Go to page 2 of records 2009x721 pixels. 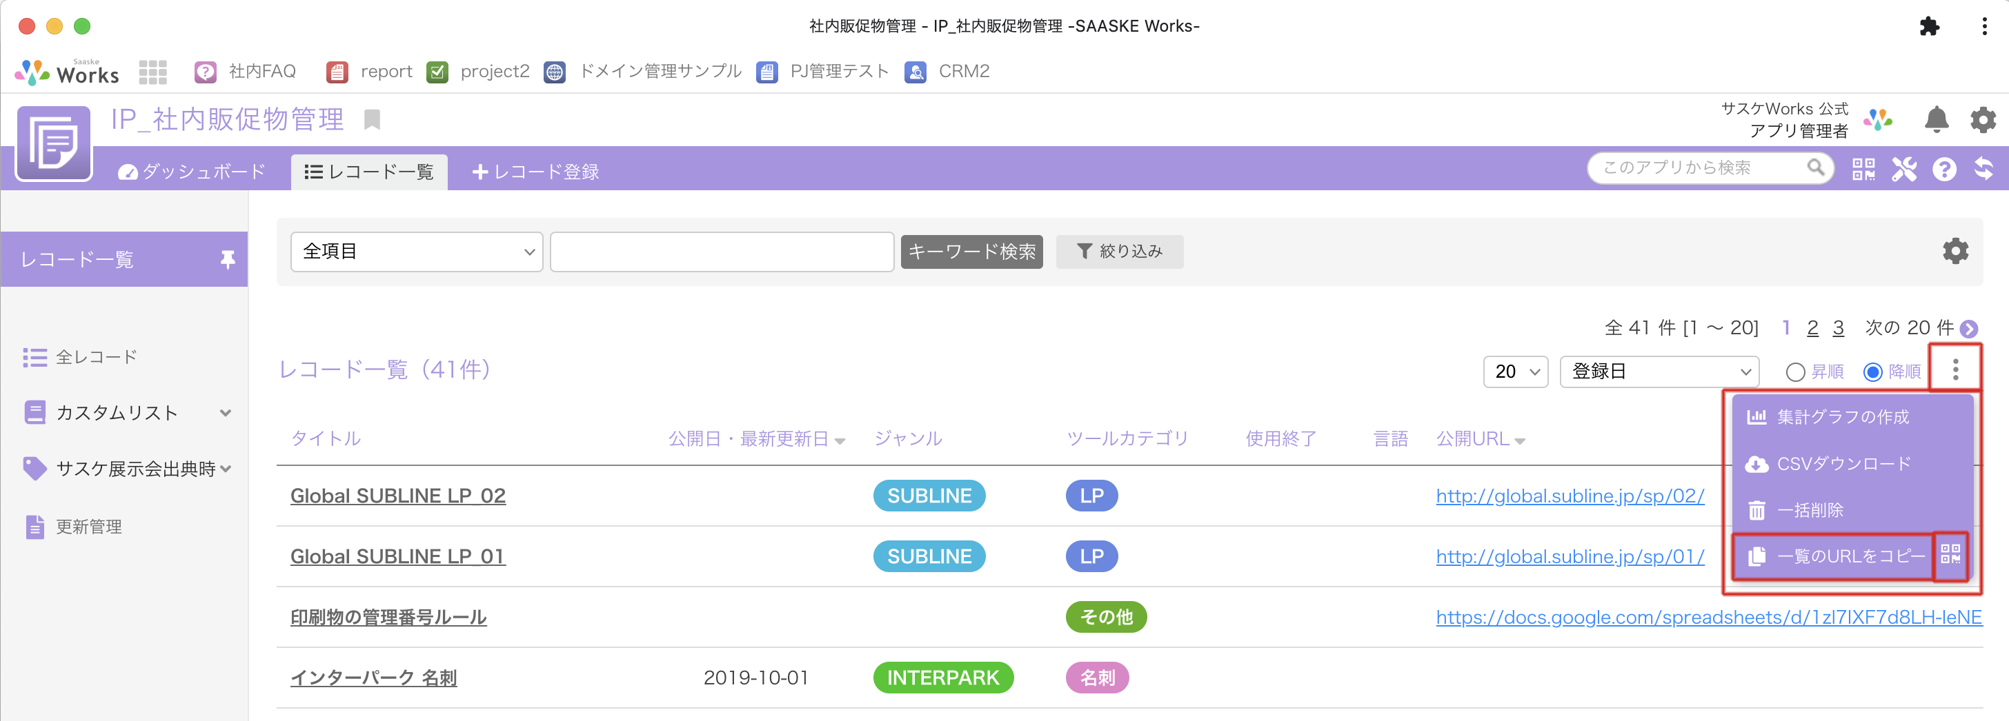[1812, 328]
